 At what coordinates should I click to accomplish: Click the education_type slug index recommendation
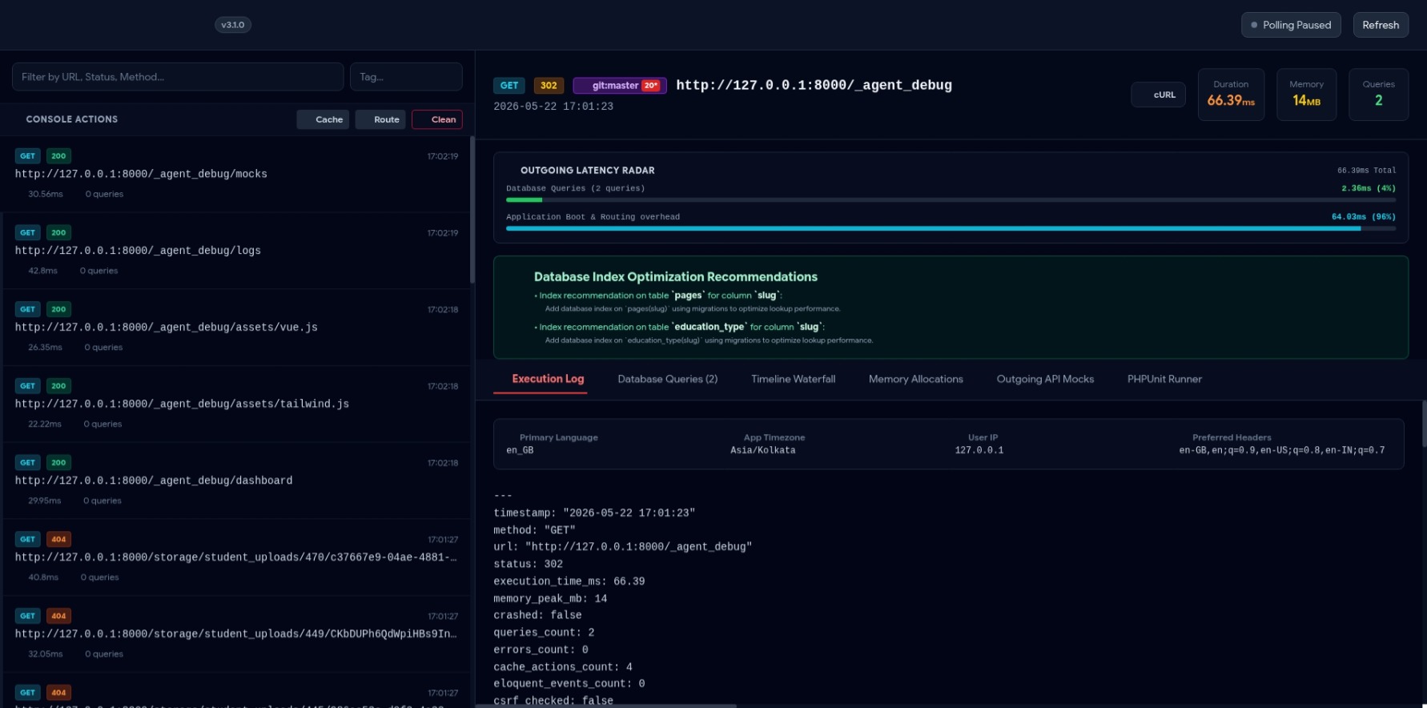point(704,333)
